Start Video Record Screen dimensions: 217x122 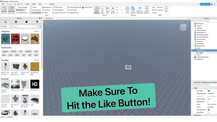tap(113, 10)
